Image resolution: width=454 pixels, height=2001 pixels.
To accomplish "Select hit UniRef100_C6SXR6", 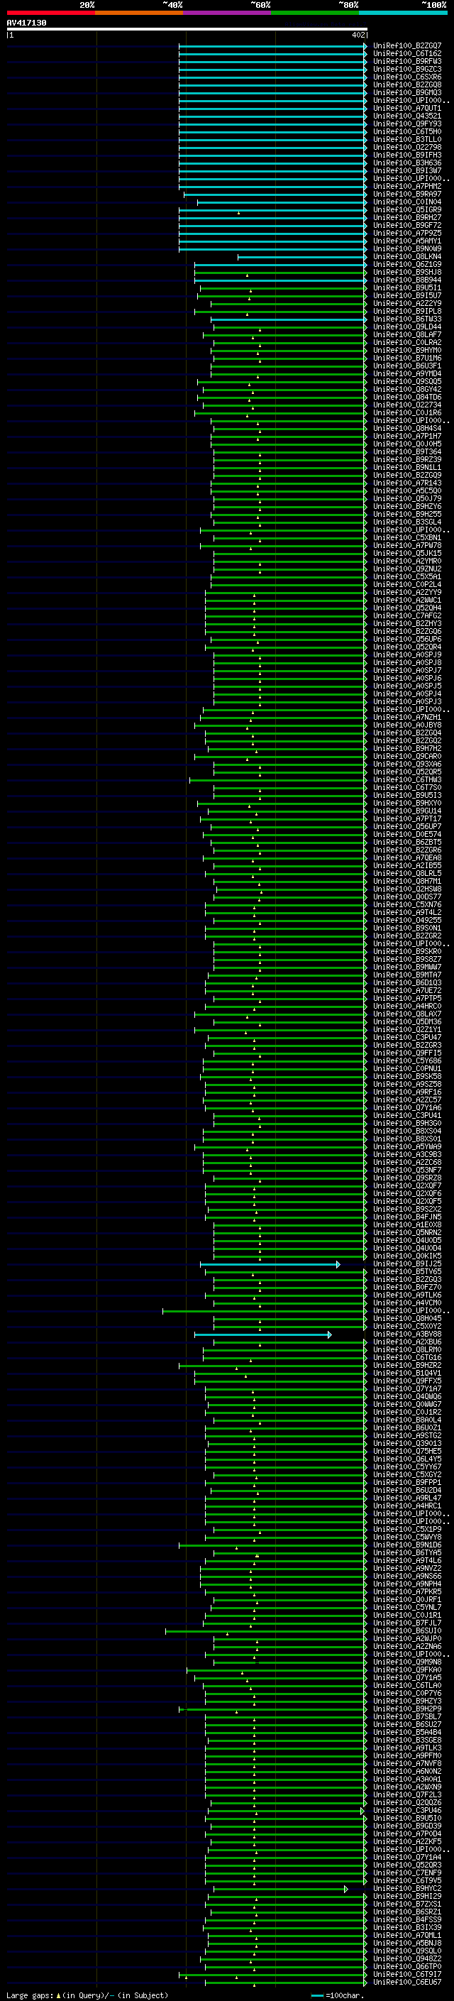I will coord(407,77).
